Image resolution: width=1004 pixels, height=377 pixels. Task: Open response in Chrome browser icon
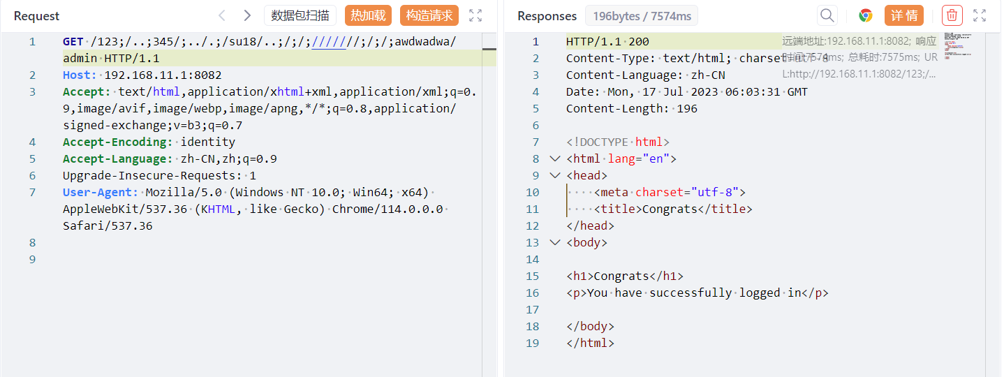[866, 15]
